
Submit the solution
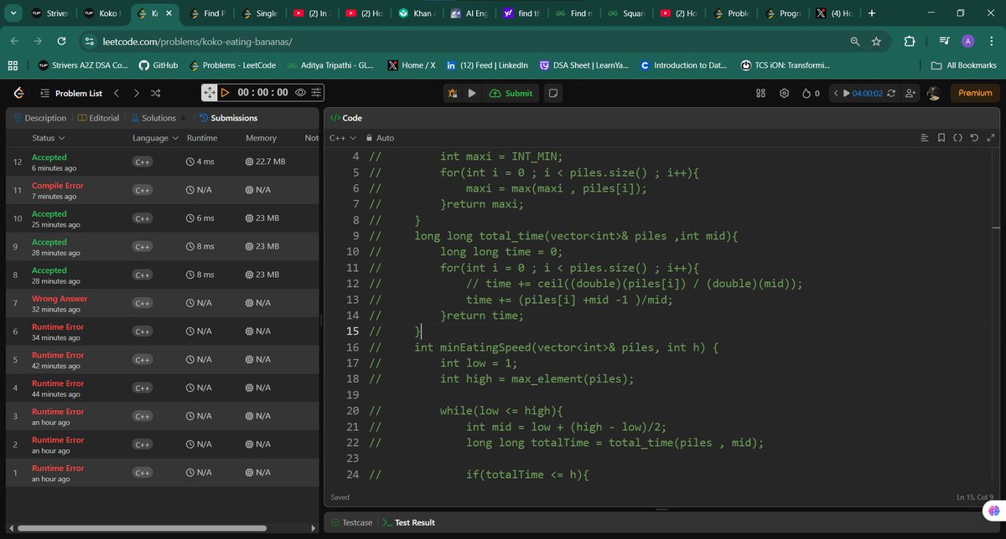pyautogui.click(x=511, y=93)
